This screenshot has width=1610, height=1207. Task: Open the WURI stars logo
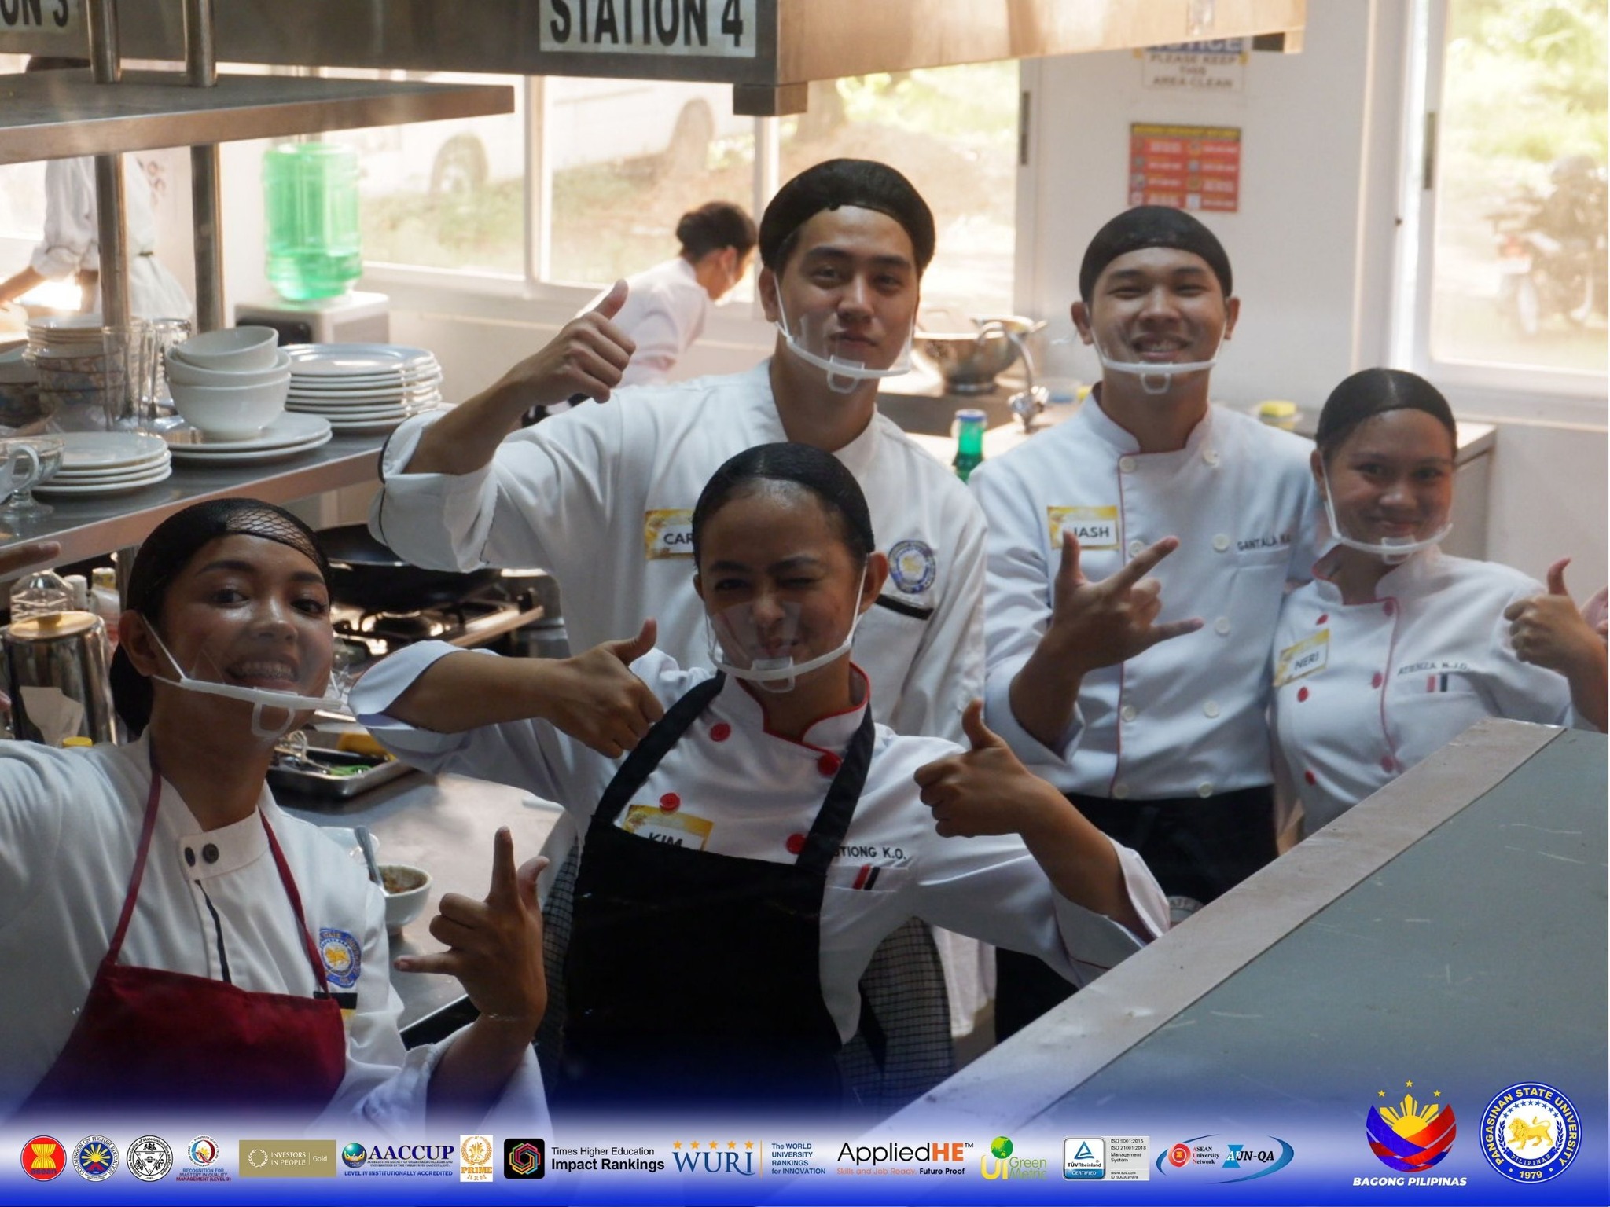(714, 1157)
